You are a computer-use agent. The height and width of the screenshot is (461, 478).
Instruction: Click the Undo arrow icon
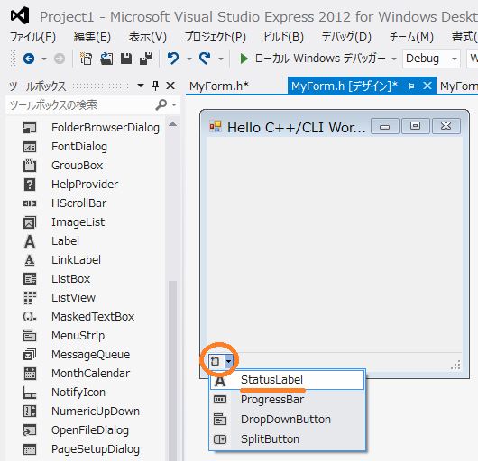[x=173, y=59]
